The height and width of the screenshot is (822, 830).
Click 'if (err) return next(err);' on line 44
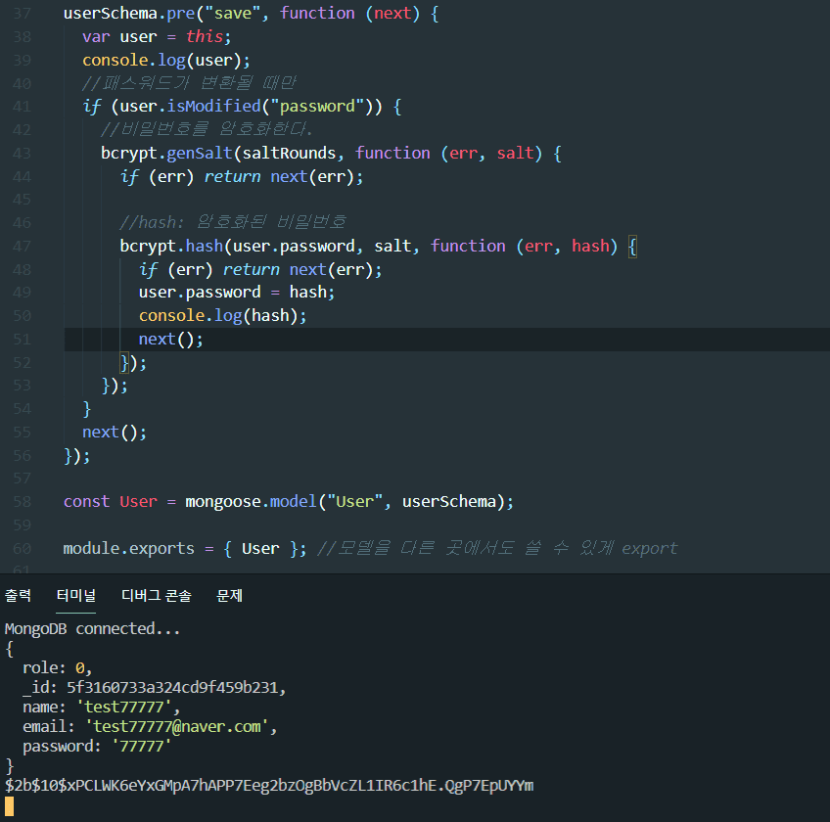[242, 176]
